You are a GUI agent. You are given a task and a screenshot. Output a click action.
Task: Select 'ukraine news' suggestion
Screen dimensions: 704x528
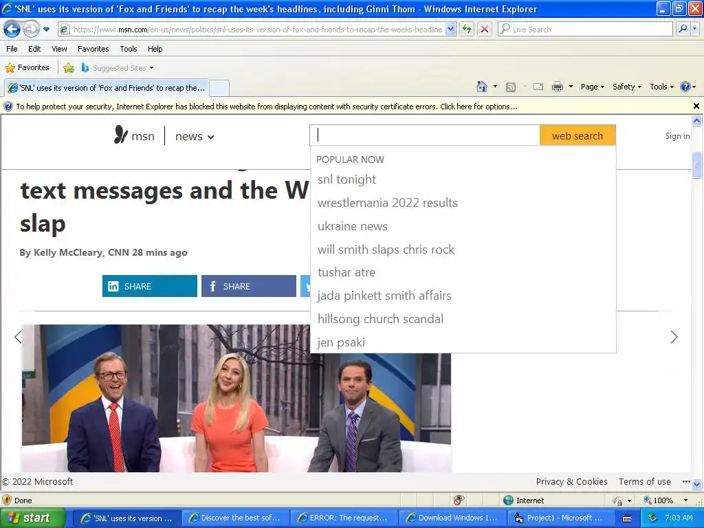[353, 225]
